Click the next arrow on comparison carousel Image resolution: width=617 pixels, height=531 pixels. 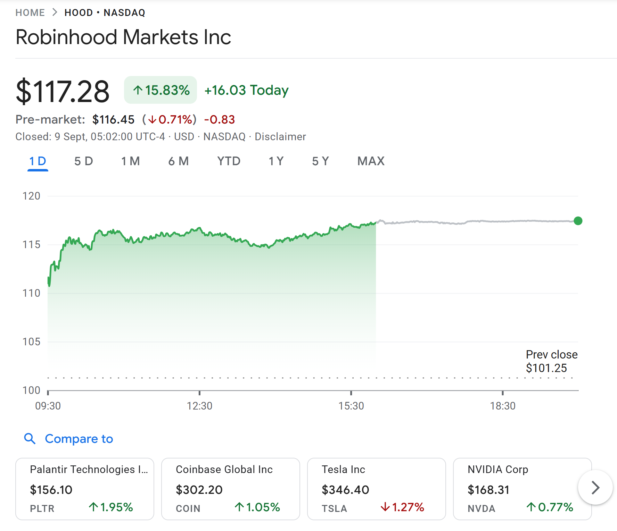[x=595, y=488]
